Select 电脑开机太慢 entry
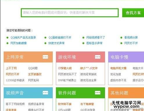 tap(118, 68)
